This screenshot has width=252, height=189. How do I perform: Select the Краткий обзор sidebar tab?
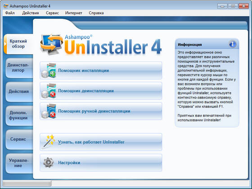(18, 44)
